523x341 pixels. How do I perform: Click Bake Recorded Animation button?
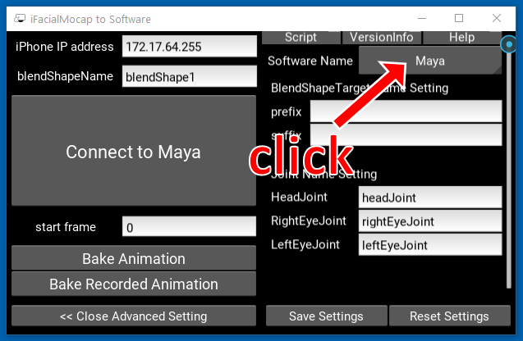pos(134,284)
